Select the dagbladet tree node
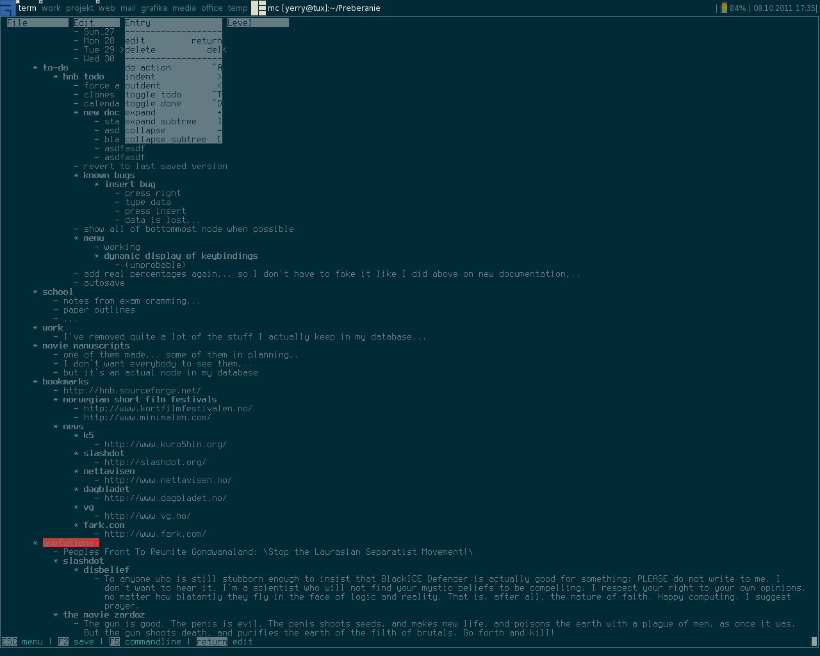This screenshot has height=656, width=820. pyautogui.click(x=106, y=489)
